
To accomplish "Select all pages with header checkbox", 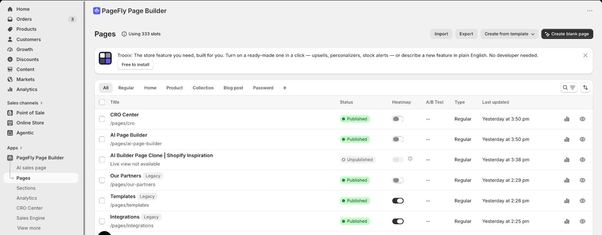I will (102, 102).
